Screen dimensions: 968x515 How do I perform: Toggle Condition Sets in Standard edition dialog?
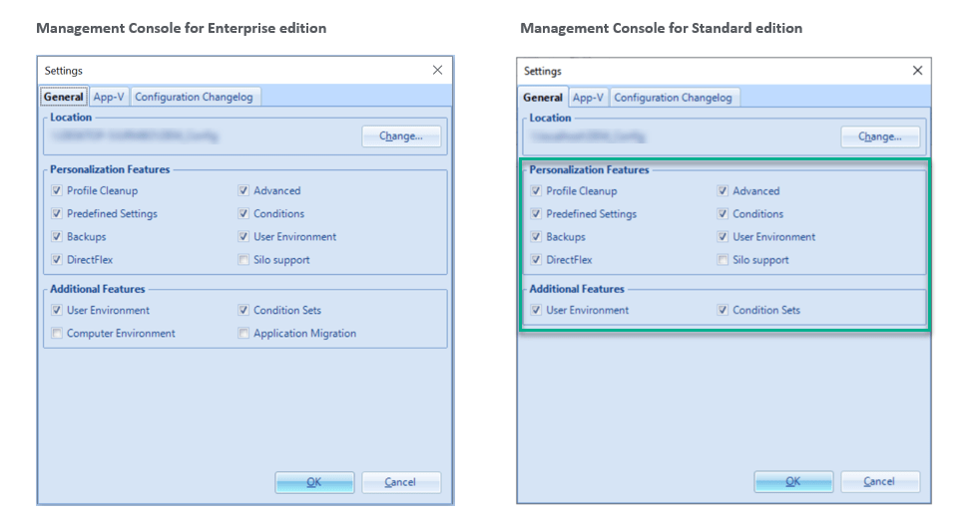[724, 311]
